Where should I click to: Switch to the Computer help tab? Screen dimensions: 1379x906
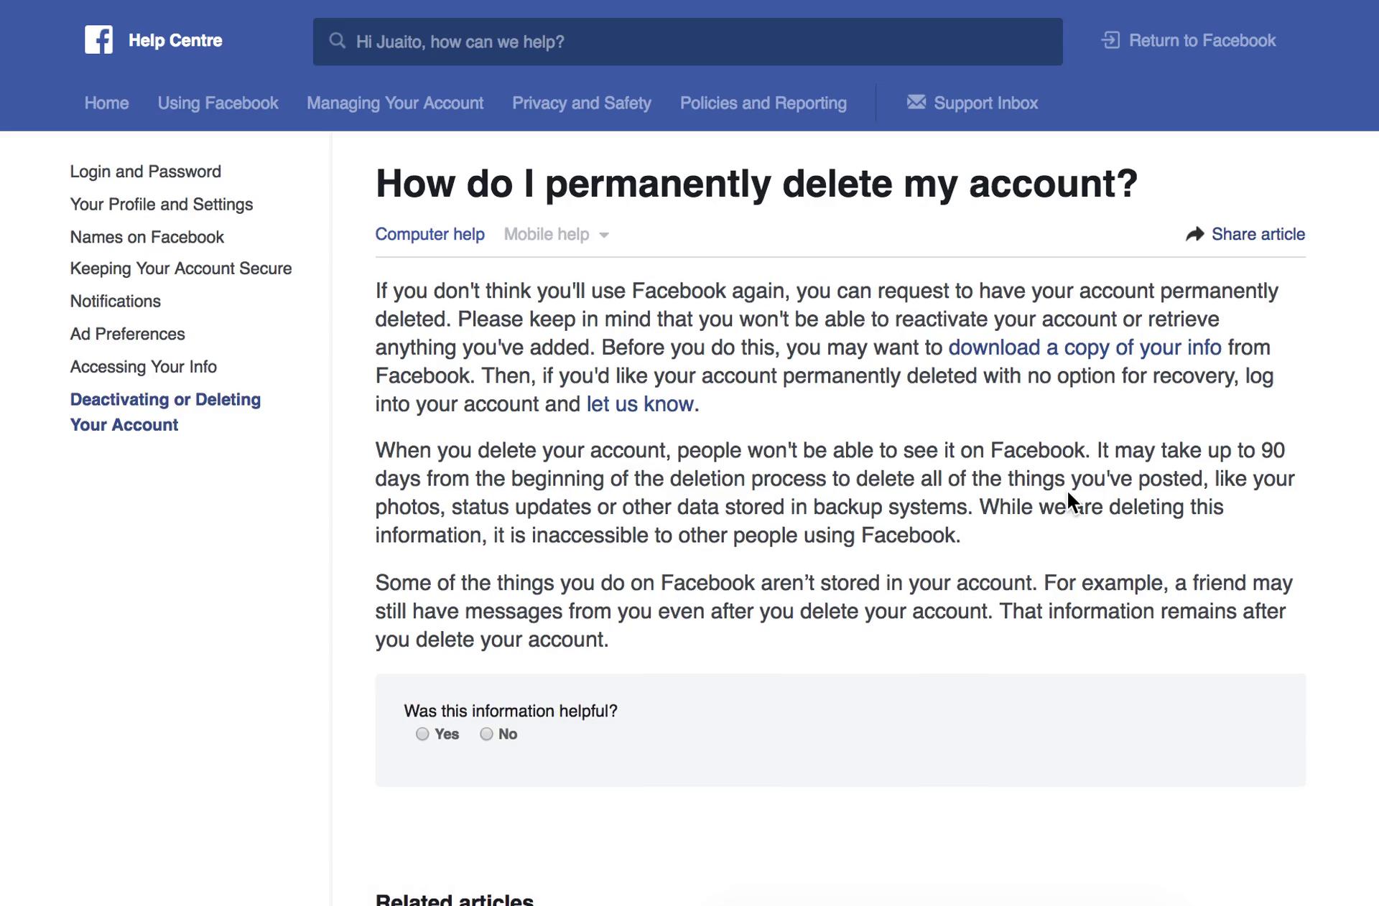[x=430, y=234]
